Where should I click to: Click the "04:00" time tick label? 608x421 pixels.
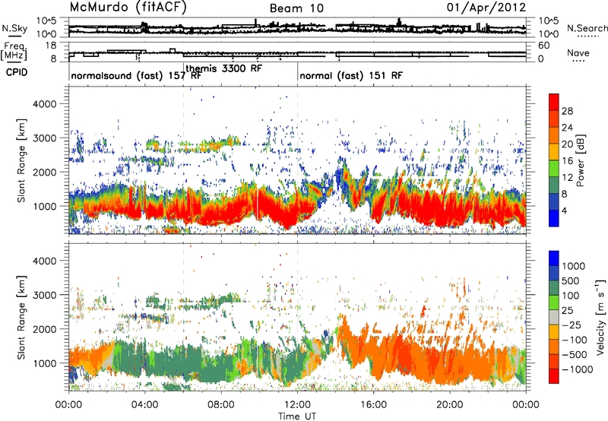point(145,405)
